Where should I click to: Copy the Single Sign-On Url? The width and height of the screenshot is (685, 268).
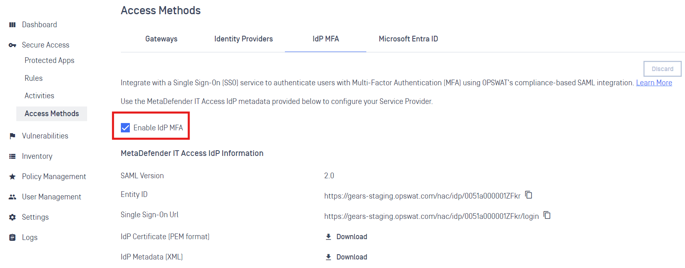pos(547,215)
